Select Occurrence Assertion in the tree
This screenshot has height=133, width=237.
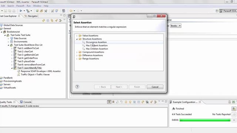coord(96,42)
